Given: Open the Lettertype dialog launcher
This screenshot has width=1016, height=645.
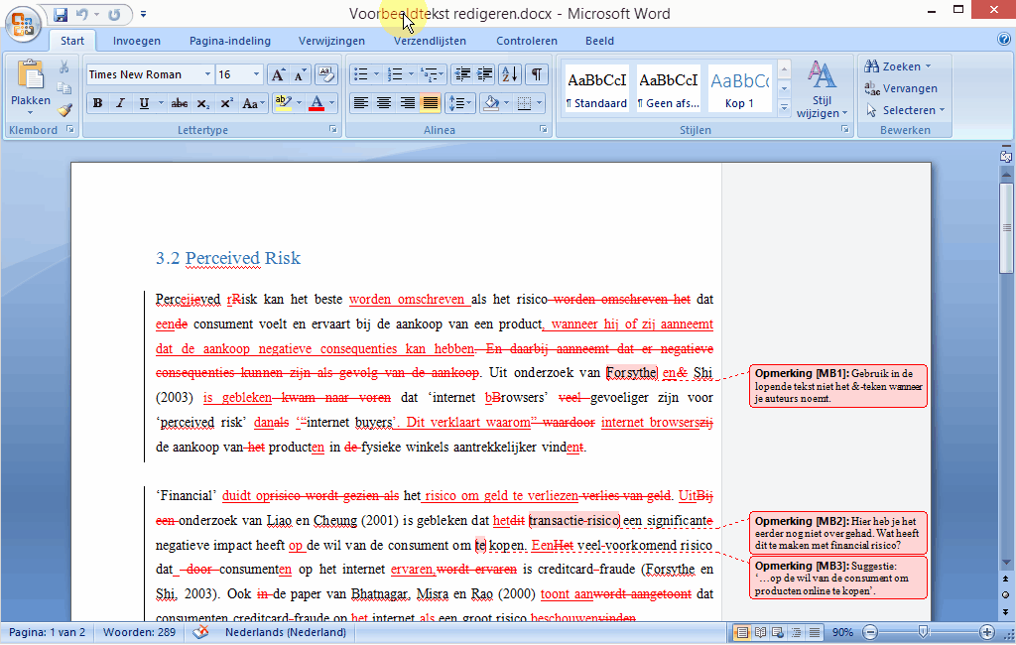Looking at the screenshot, I should 333,130.
